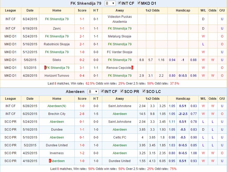The image size is (227, 172).
Task: Open the Aberdeen match count dropdown
Action: click(93, 92)
